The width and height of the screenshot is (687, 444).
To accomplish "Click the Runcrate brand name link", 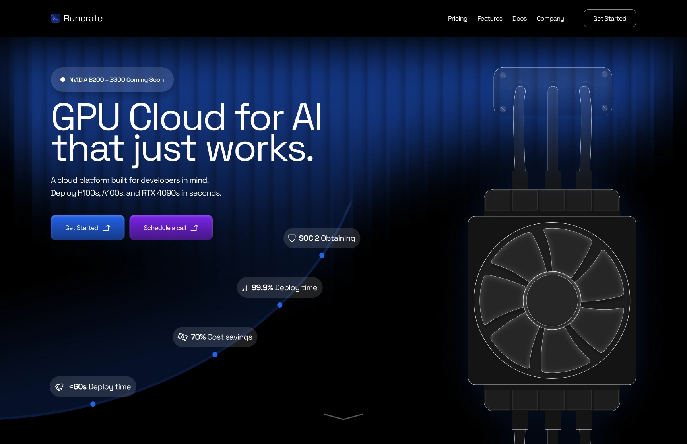I will click(x=83, y=18).
